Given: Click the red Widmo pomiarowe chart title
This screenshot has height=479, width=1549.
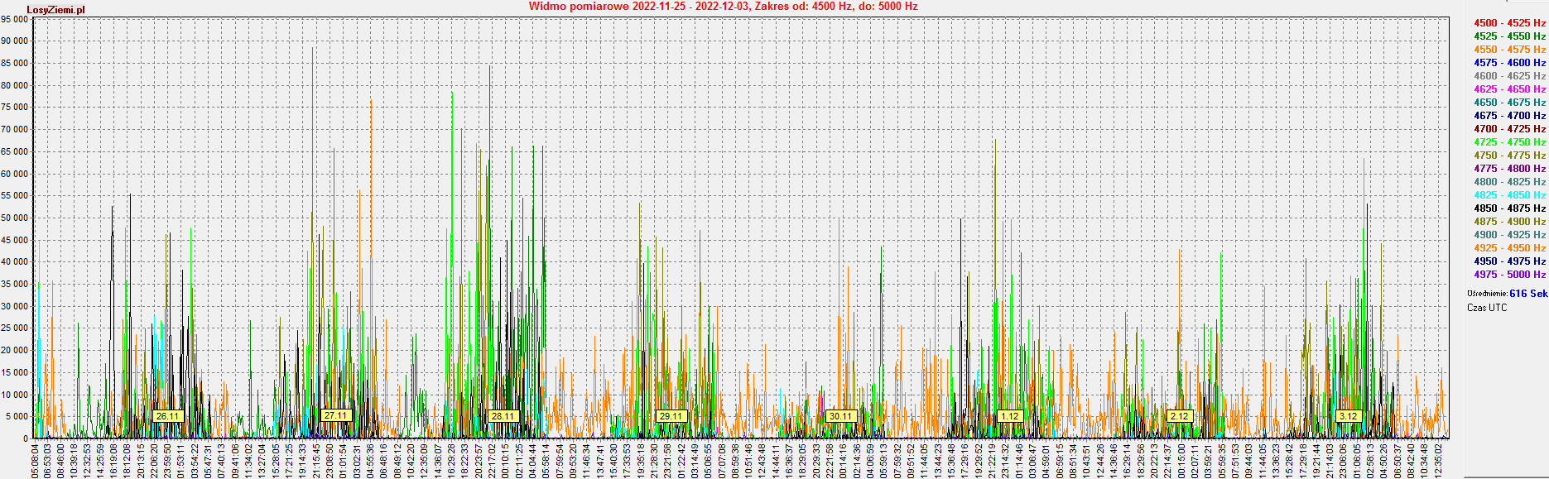Looking at the screenshot, I should 723,7.
